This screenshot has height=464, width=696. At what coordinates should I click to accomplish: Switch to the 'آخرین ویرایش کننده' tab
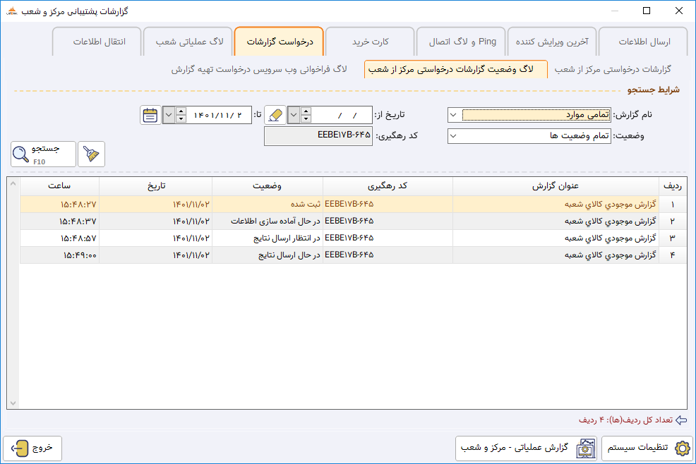tap(552, 42)
